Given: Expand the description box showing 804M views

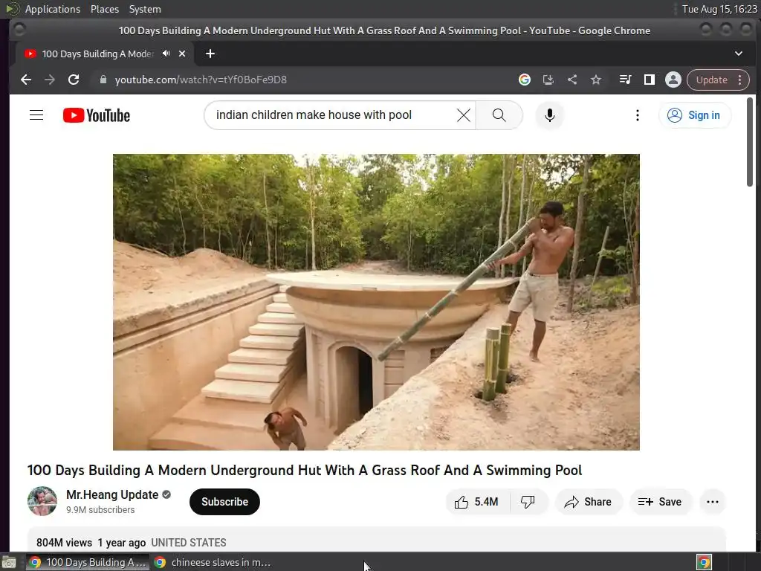Looking at the screenshot, I should pyautogui.click(x=376, y=540).
